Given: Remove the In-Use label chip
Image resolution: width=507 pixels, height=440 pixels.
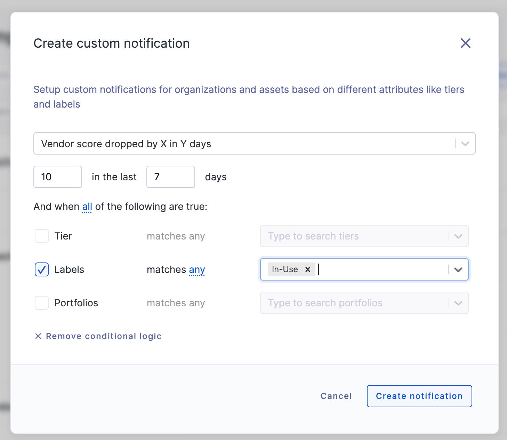Looking at the screenshot, I should [307, 269].
